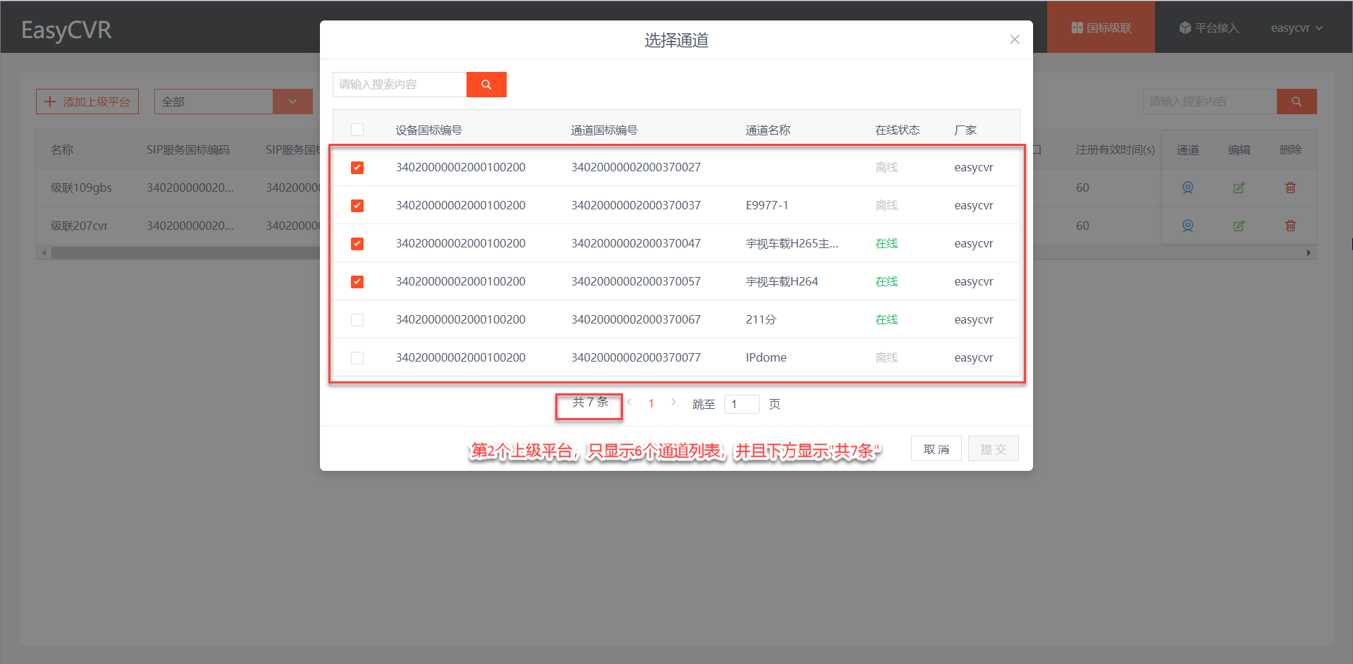
Task: Open channel icon for 级联109gbs row
Action: tap(1187, 187)
